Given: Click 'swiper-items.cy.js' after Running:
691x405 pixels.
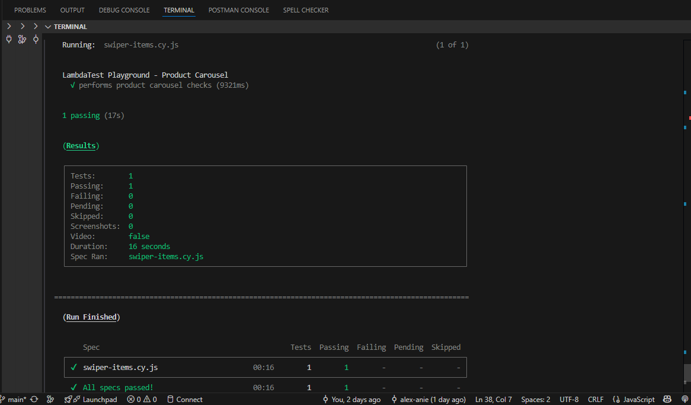Looking at the screenshot, I should click(x=141, y=45).
